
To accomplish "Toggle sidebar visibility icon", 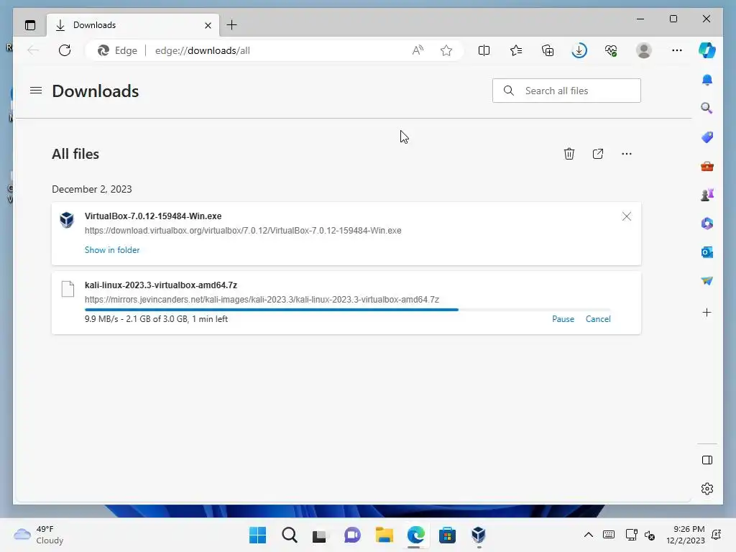I will pyautogui.click(x=707, y=460).
